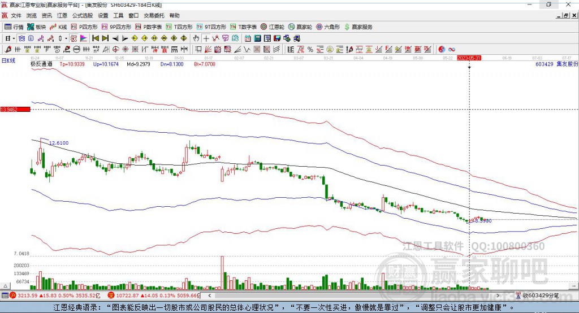Move chart right with black arrow
This screenshot has width=579, height=313.
(125, 38)
